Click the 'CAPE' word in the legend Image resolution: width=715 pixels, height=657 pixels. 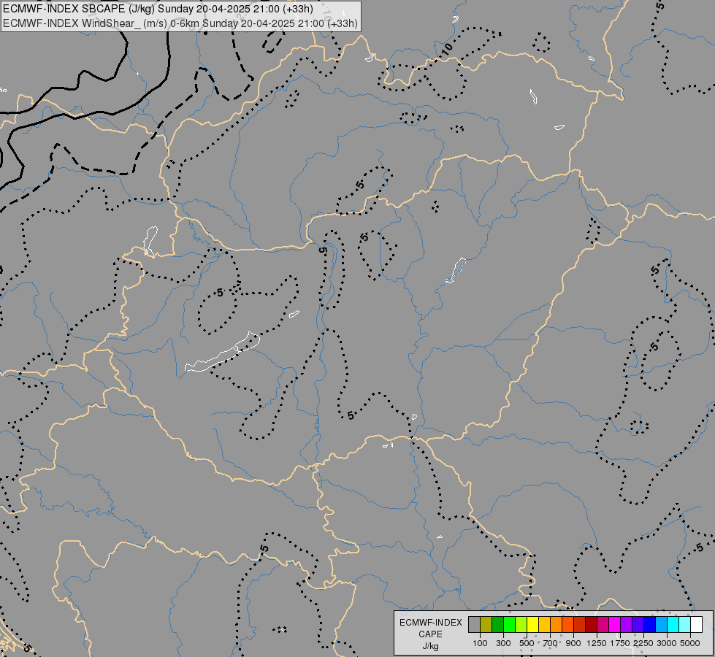(430, 634)
